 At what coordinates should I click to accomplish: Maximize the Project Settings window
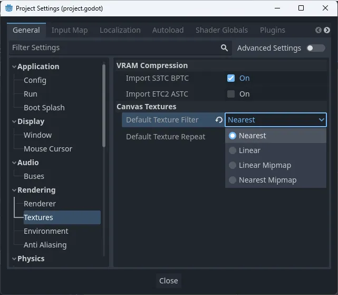tap(301, 8)
